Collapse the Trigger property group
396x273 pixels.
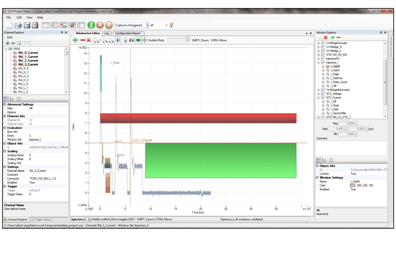(5, 186)
